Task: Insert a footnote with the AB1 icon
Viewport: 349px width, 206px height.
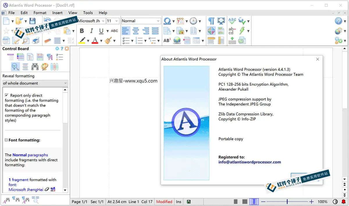Action: click(167, 40)
